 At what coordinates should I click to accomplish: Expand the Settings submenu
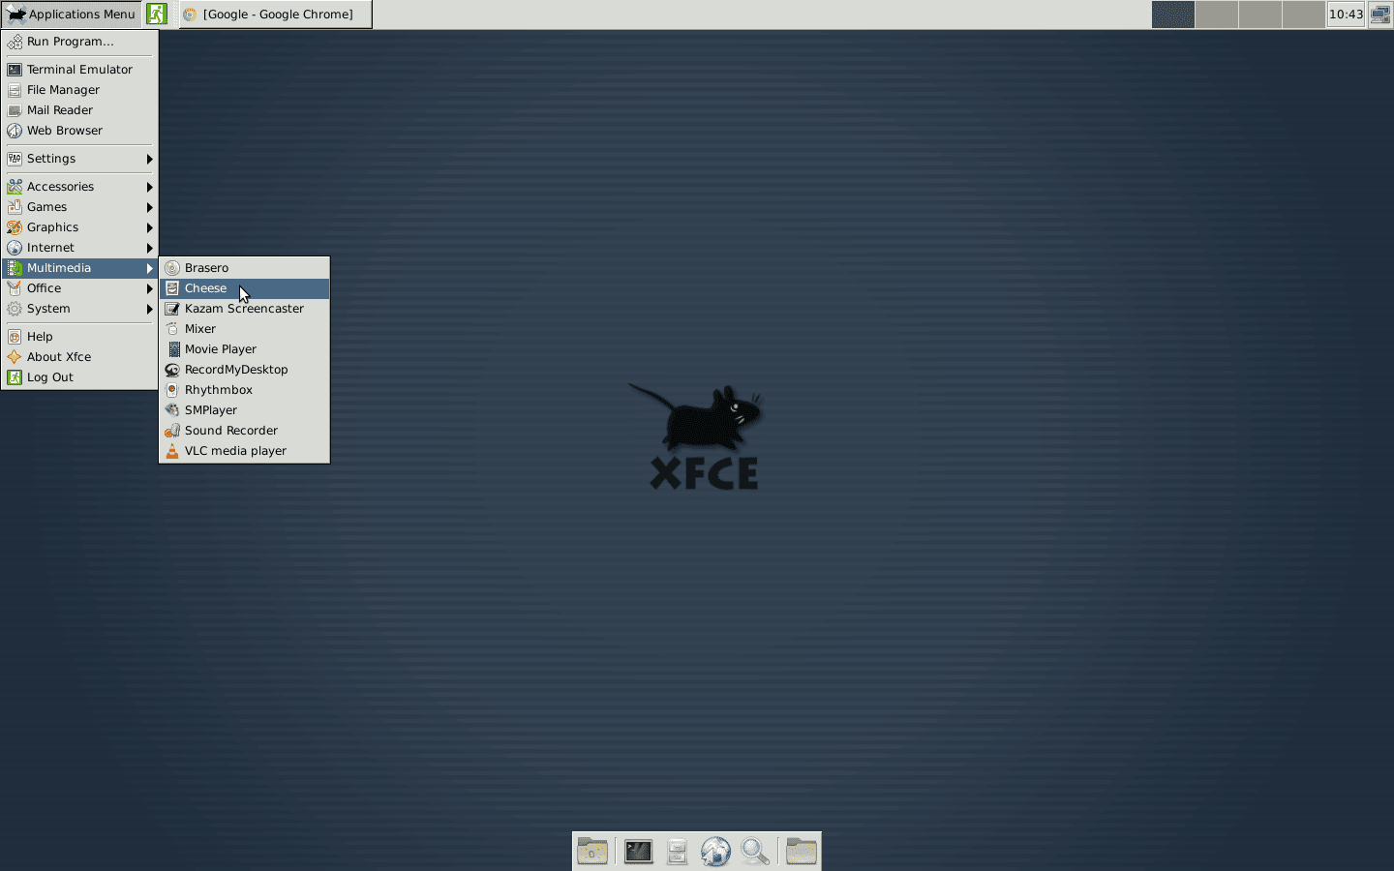click(52, 158)
